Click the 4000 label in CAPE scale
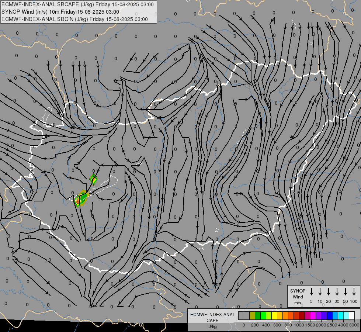The image size is (361, 332). click(x=343, y=325)
